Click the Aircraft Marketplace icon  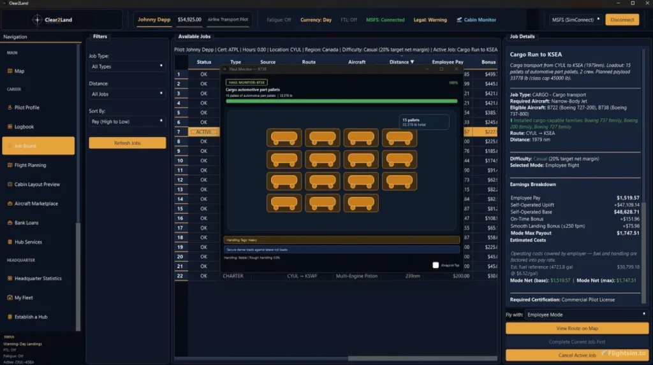pos(9,204)
